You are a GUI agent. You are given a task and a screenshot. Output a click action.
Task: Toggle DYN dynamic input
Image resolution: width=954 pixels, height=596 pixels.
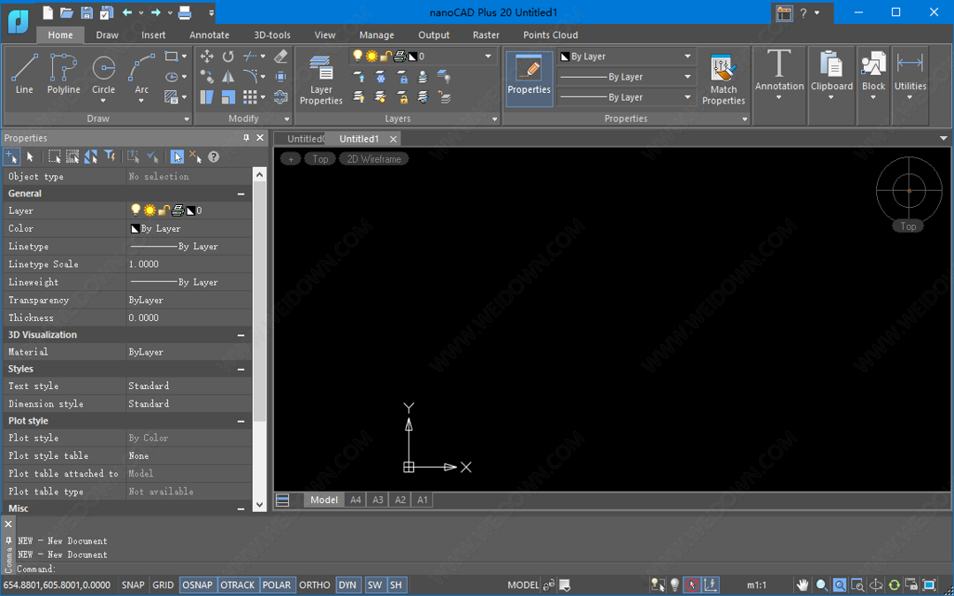(347, 585)
